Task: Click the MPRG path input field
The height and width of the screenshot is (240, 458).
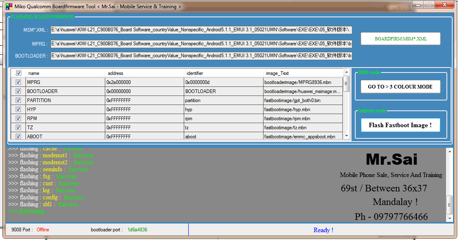Action: point(201,44)
